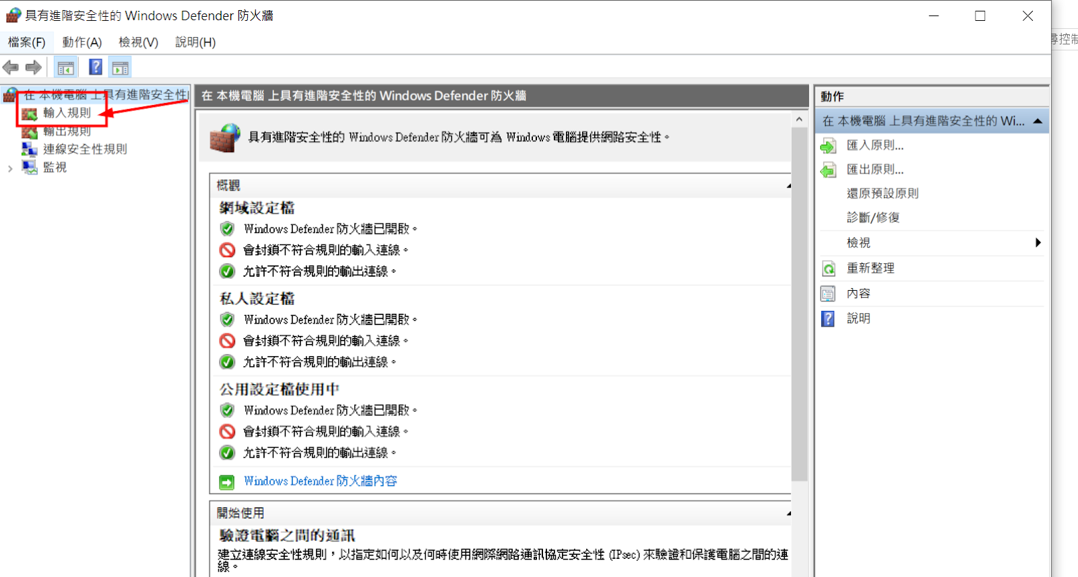Screen dimensions: 1078x577
Task: Click 還原預設原則 action
Action: click(883, 194)
